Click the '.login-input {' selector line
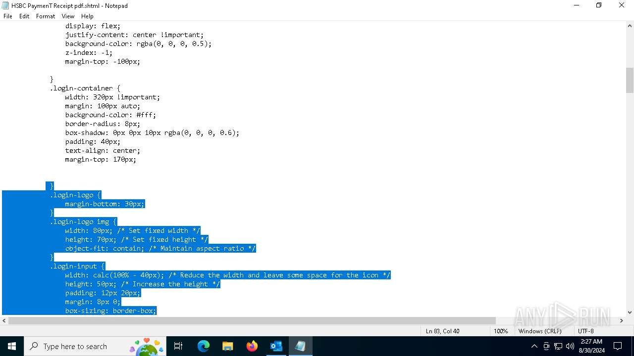 (x=77, y=266)
